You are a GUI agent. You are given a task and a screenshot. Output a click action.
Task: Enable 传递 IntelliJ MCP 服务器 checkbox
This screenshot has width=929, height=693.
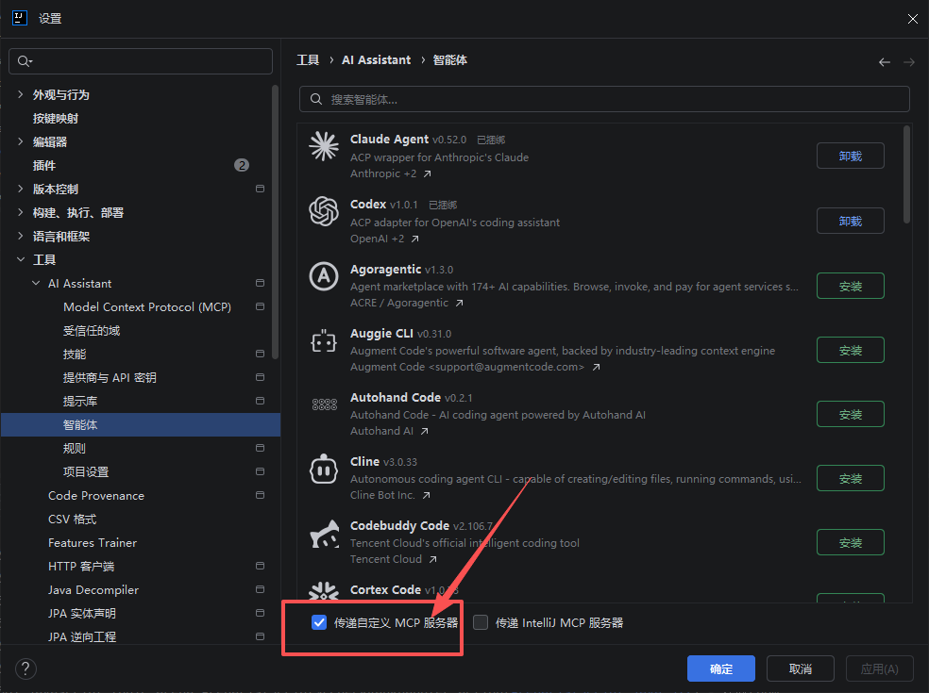point(481,622)
